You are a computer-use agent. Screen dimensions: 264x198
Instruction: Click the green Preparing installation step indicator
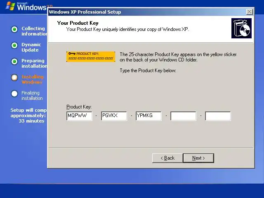(x=14, y=61)
